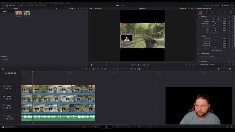
Task: Solo the Audio 1 track
Action: click(10, 119)
